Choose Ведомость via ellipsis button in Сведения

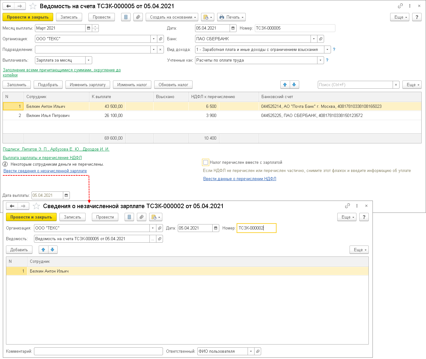(x=153, y=239)
